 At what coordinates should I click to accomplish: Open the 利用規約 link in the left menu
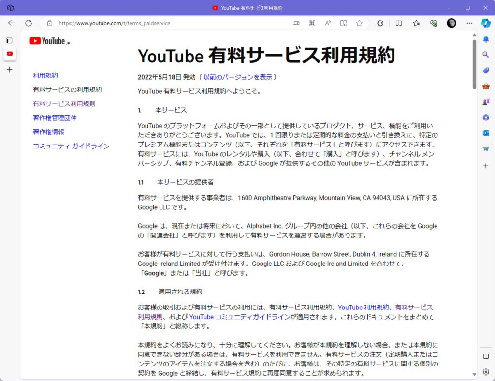click(x=45, y=75)
